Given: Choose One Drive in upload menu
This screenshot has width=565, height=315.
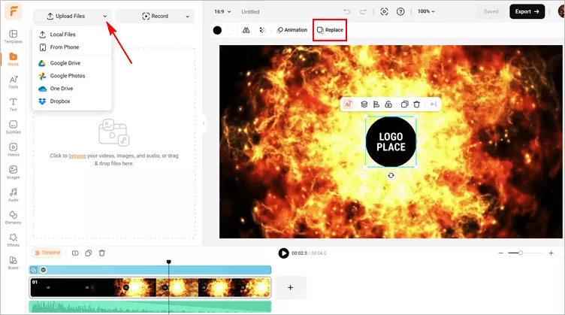Looking at the screenshot, I should [x=72, y=88].
